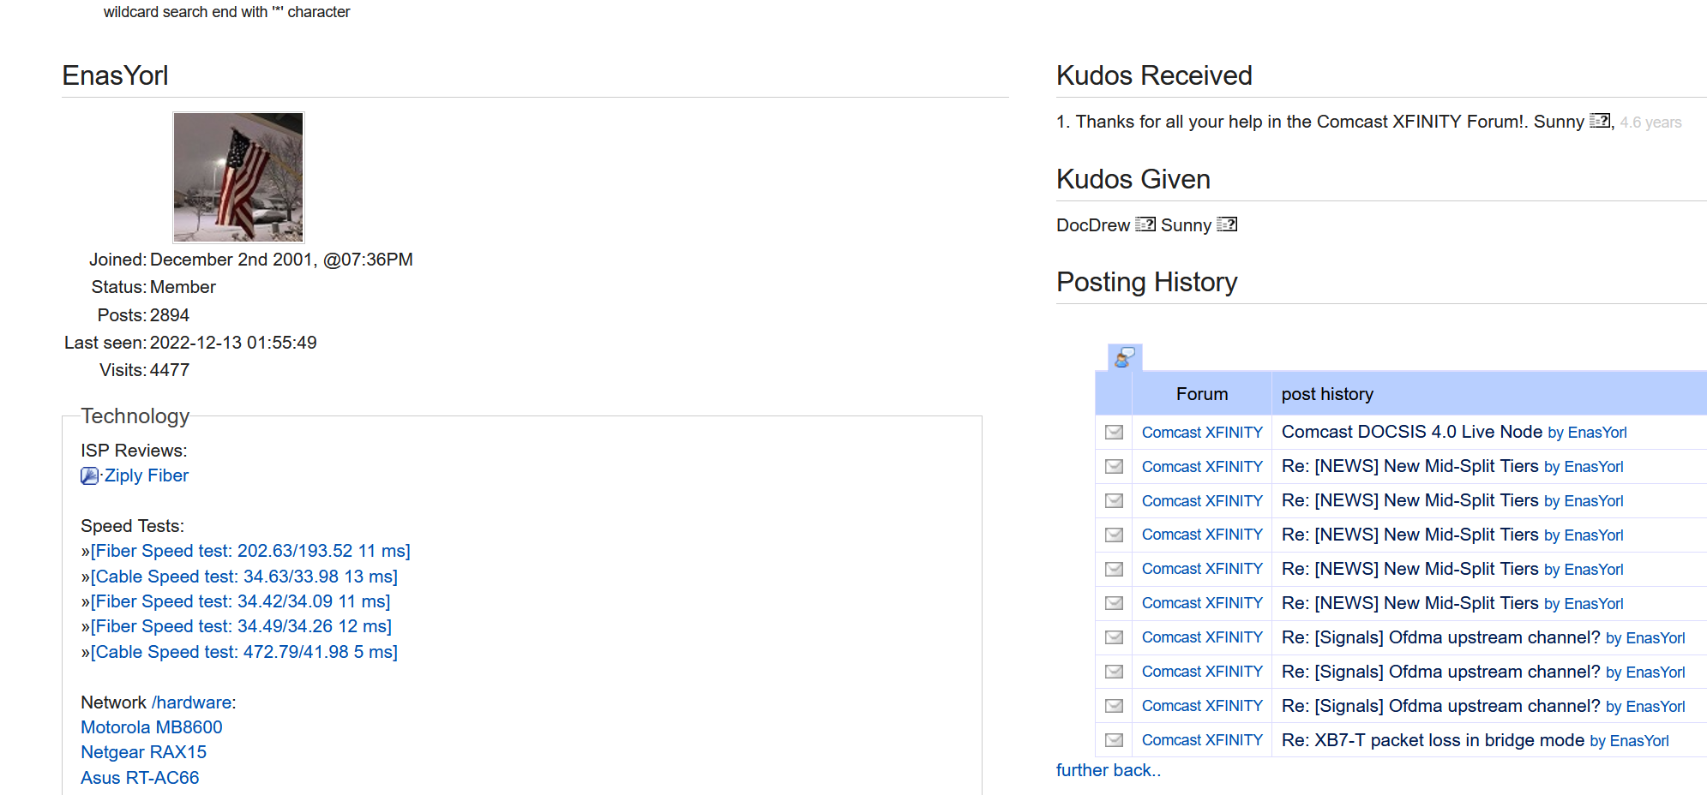Open the Motorola MB8600 hardware page
The width and height of the screenshot is (1707, 795).
(x=152, y=727)
